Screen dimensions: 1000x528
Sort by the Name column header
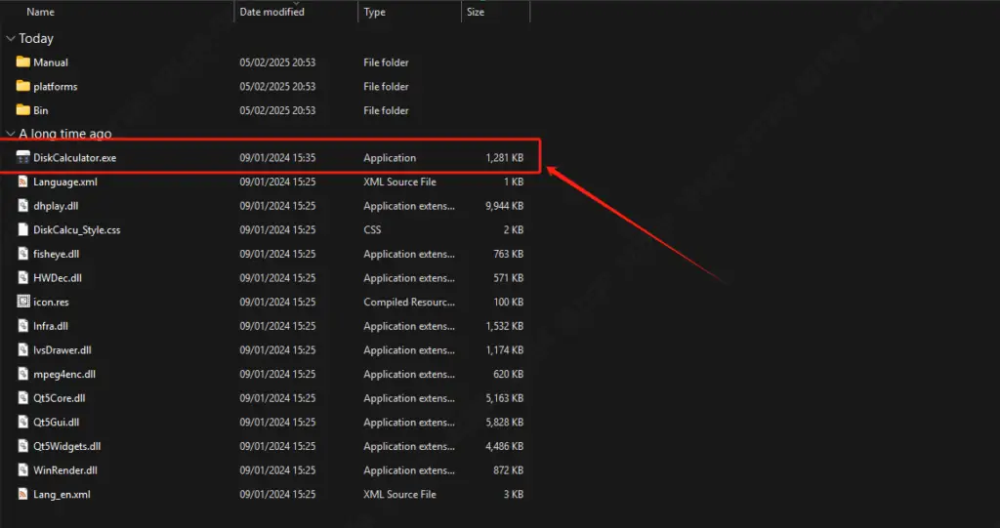40,12
